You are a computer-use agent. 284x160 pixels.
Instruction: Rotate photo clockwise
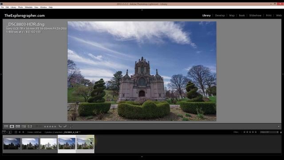coord(65,126)
